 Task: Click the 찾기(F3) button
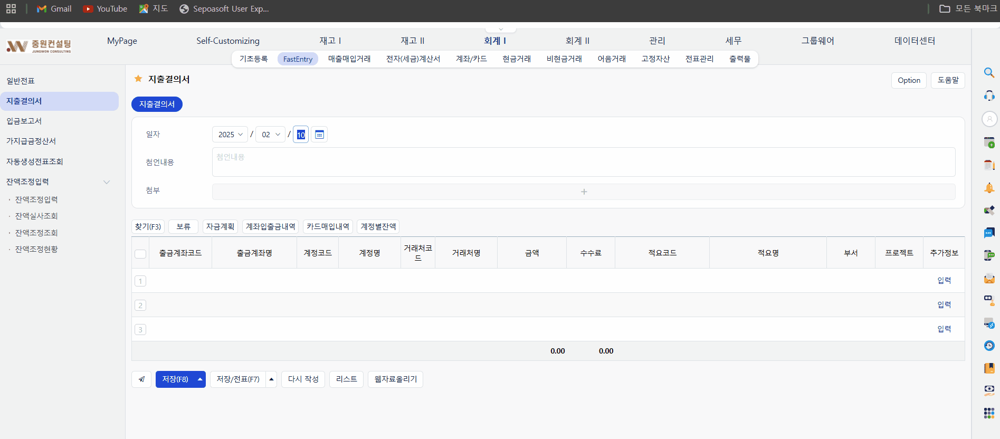[x=148, y=226]
